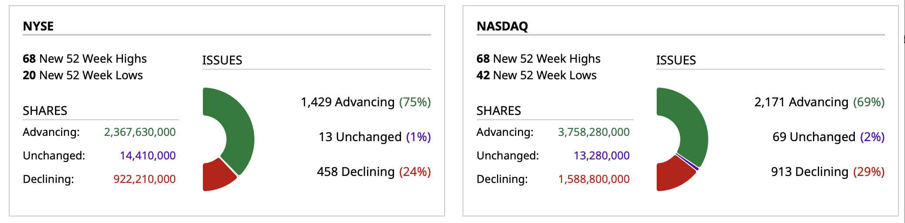The width and height of the screenshot is (905, 223).
Task: Click the red declining segment of NASDAQ donut chart
Action: click(x=672, y=176)
